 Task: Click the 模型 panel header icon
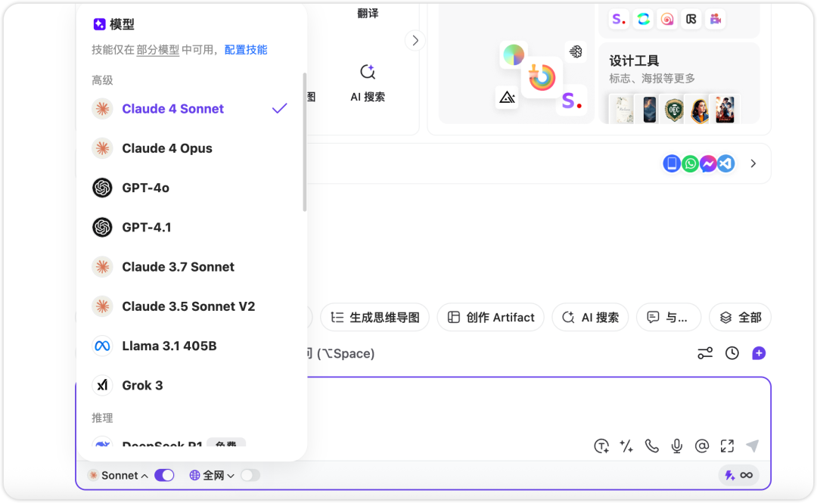coord(99,24)
